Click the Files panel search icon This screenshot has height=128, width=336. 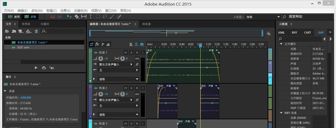tap(44, 31)
